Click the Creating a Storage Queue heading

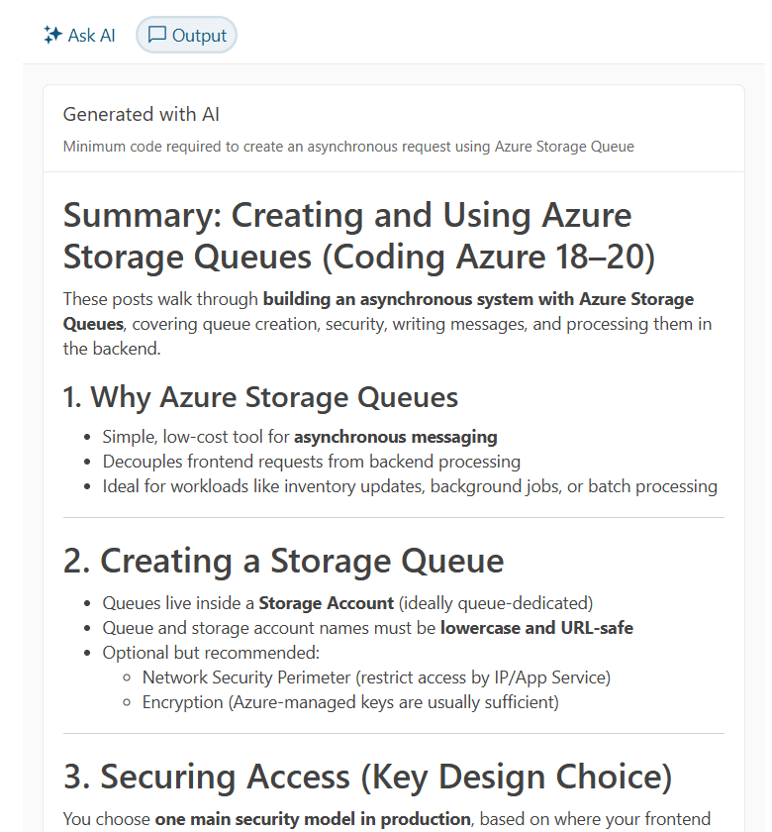283,561
